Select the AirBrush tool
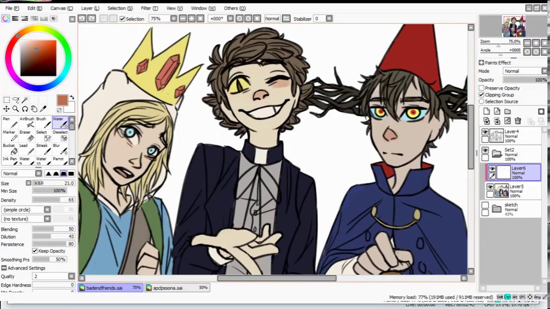Screen dimensions: 550x309 click(x=27, y=122)
